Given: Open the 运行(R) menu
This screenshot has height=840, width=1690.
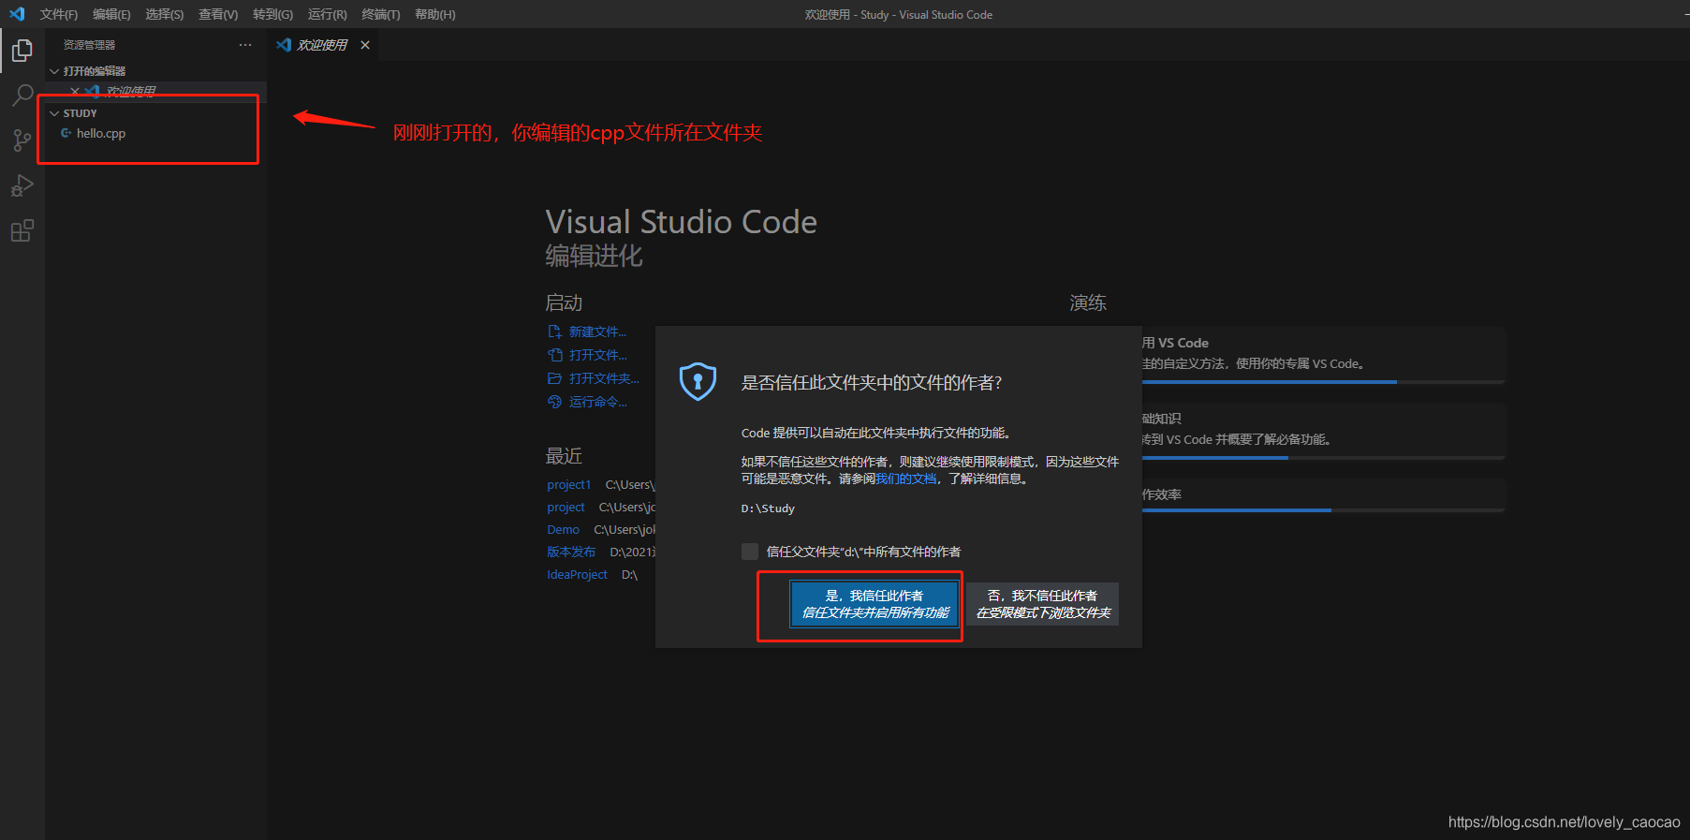Looking at the screenshot, I should (x=327, y=14).
